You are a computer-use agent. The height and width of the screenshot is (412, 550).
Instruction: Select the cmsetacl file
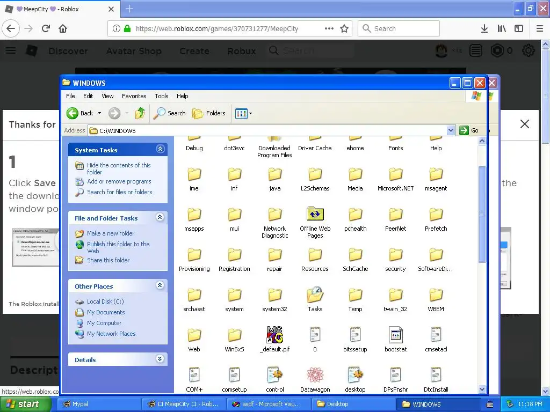[x=436, y=335]
